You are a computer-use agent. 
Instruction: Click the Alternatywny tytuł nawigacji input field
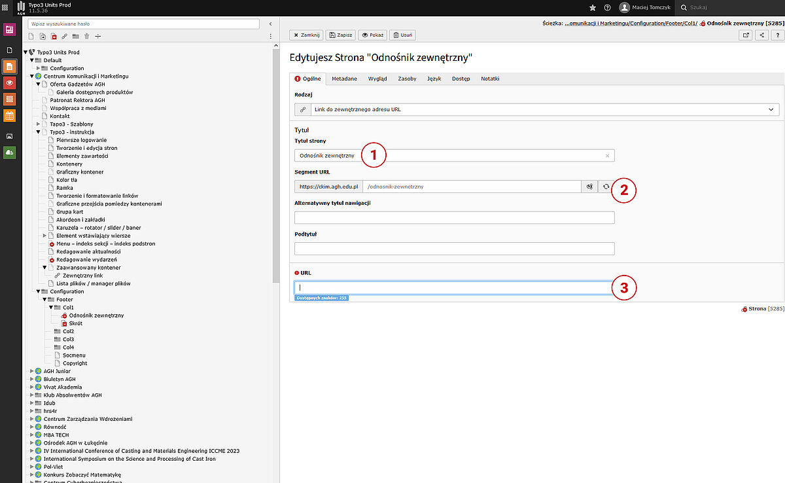454,217
